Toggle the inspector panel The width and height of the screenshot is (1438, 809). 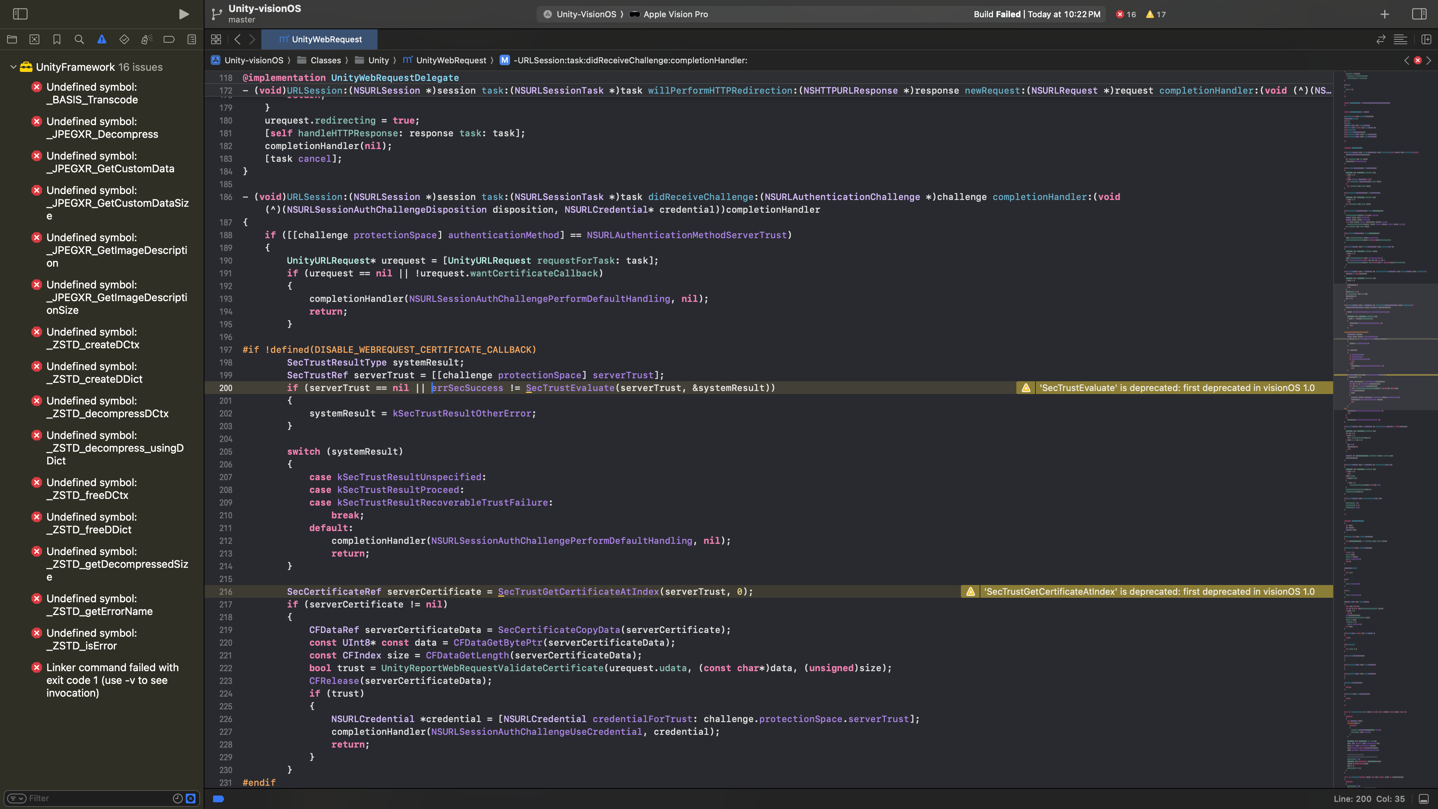(1419, 14)
